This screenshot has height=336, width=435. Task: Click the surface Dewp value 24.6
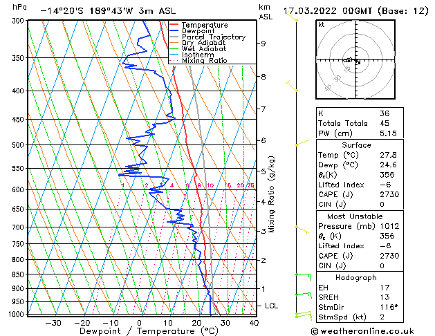tap(388, 165)
